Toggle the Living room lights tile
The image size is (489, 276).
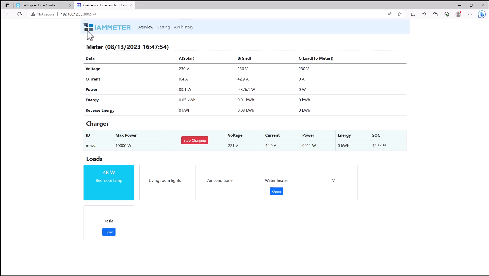click(x=165, y=182)
